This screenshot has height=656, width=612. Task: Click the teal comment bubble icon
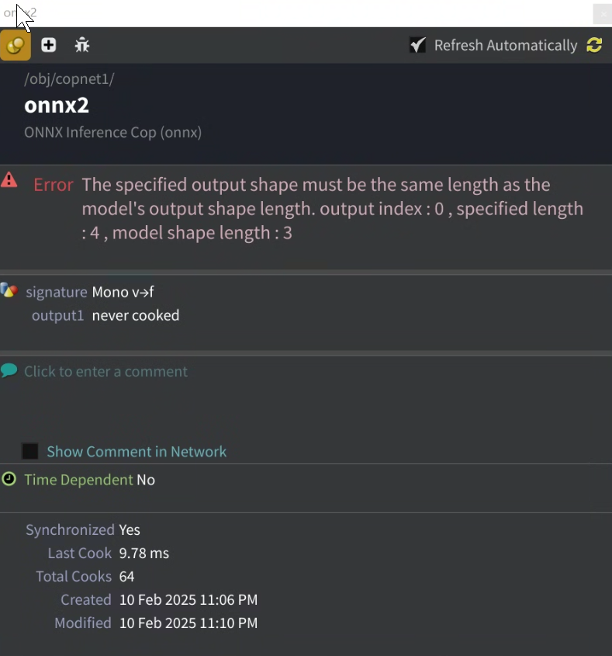9,370
